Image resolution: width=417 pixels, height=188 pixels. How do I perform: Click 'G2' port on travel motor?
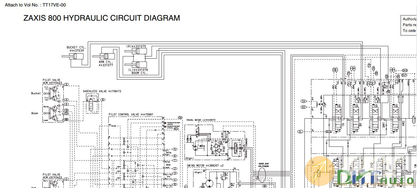coord(230,158)
